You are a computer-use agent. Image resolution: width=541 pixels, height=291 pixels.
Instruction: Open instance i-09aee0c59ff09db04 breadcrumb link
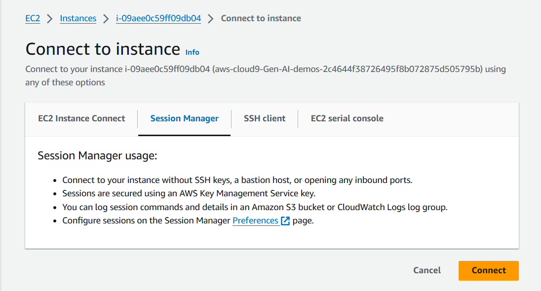[x=158, y=18]
